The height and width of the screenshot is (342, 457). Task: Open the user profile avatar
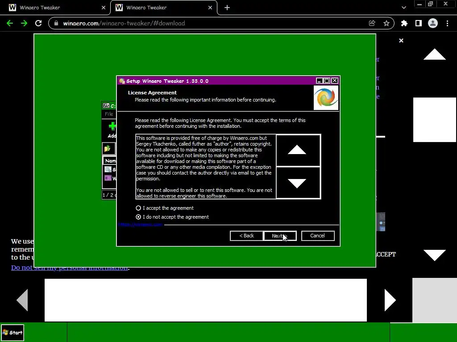[433, 23]
